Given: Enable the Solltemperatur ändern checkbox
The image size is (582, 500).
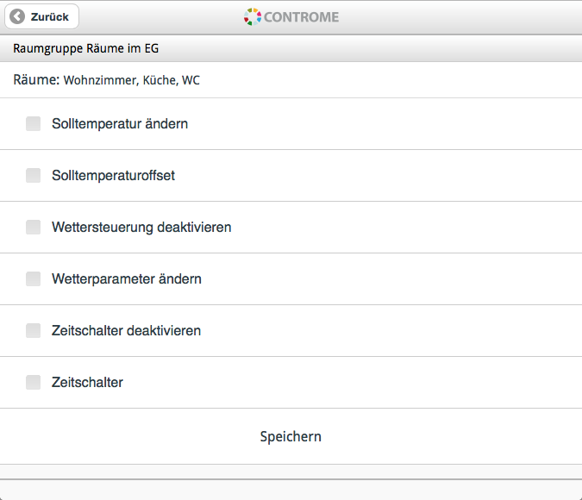Looking at the screenshot, I should click(x=33, y=123).
